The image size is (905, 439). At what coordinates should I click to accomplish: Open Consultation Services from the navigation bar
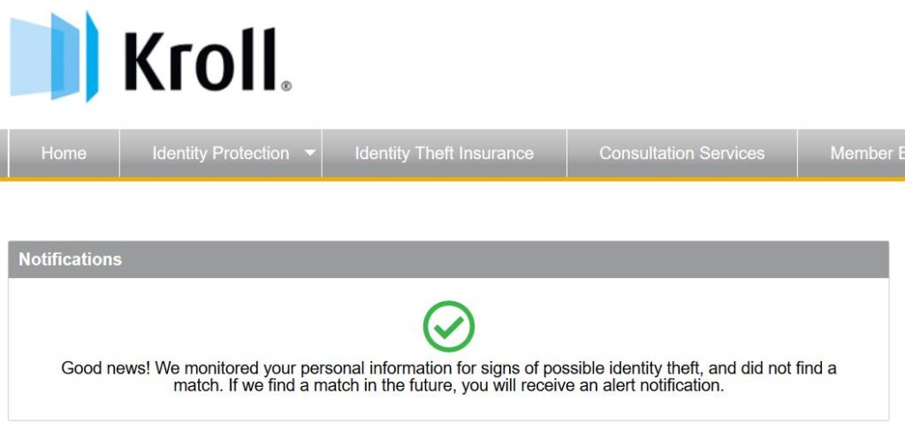681,153
